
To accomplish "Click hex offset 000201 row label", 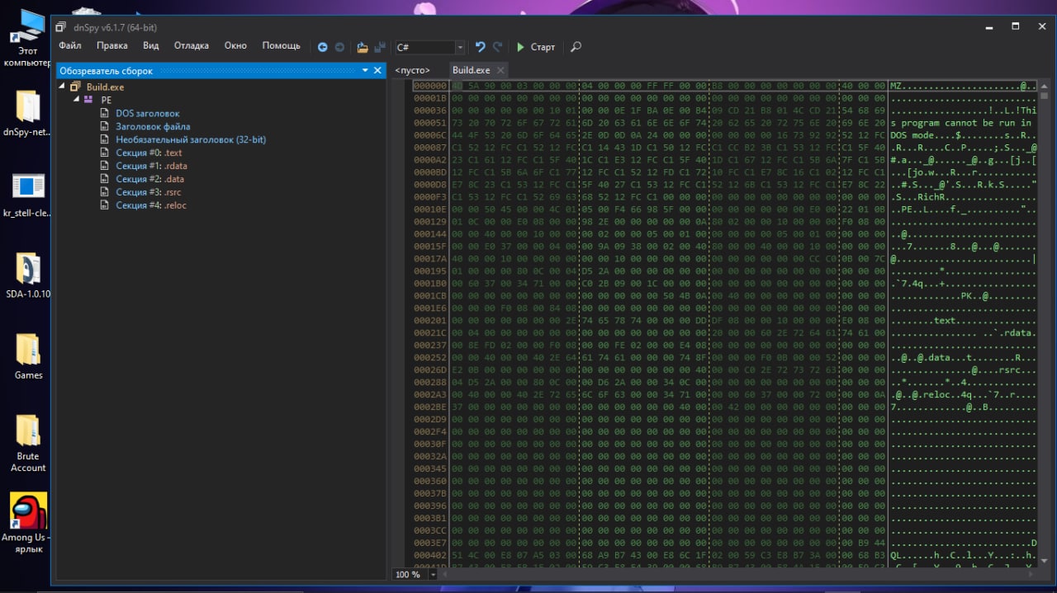I will [429, 321].
